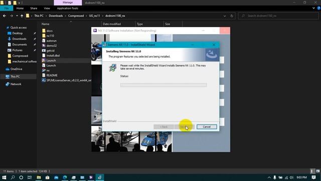Refresh the current folder

pos(232,16)
